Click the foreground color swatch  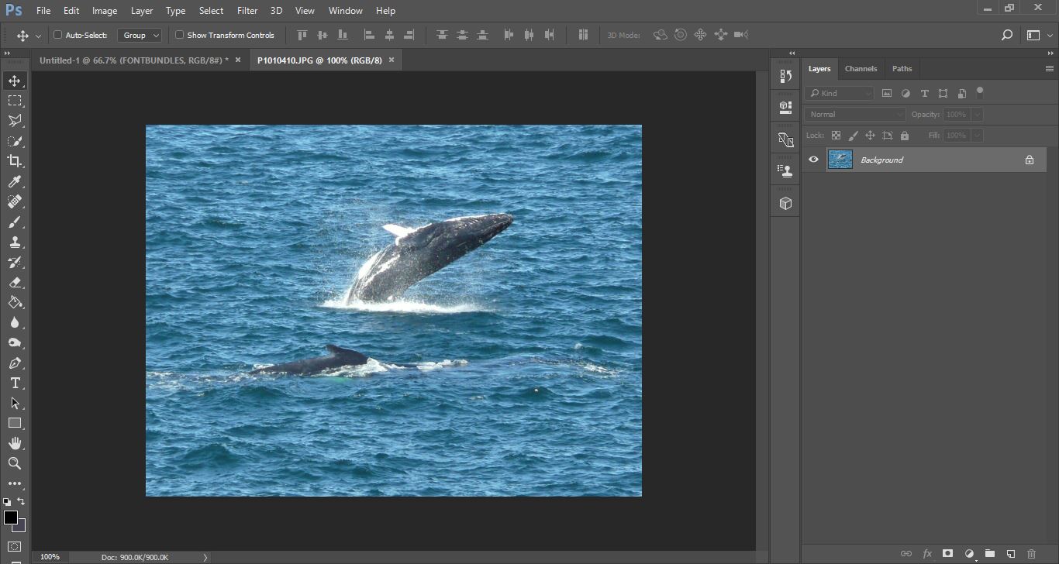point(11,518)
